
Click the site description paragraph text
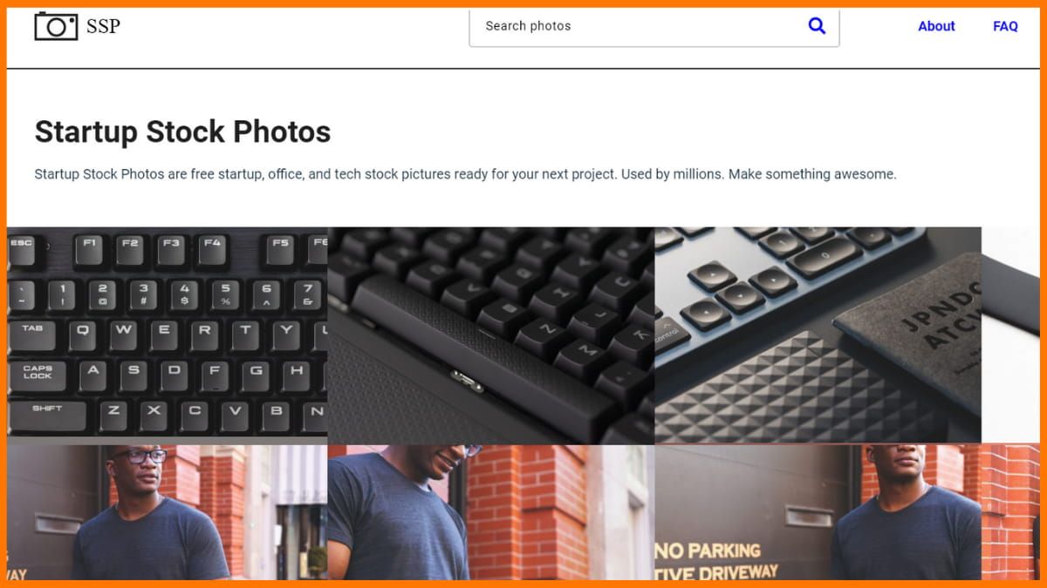[x=465, y=174]
